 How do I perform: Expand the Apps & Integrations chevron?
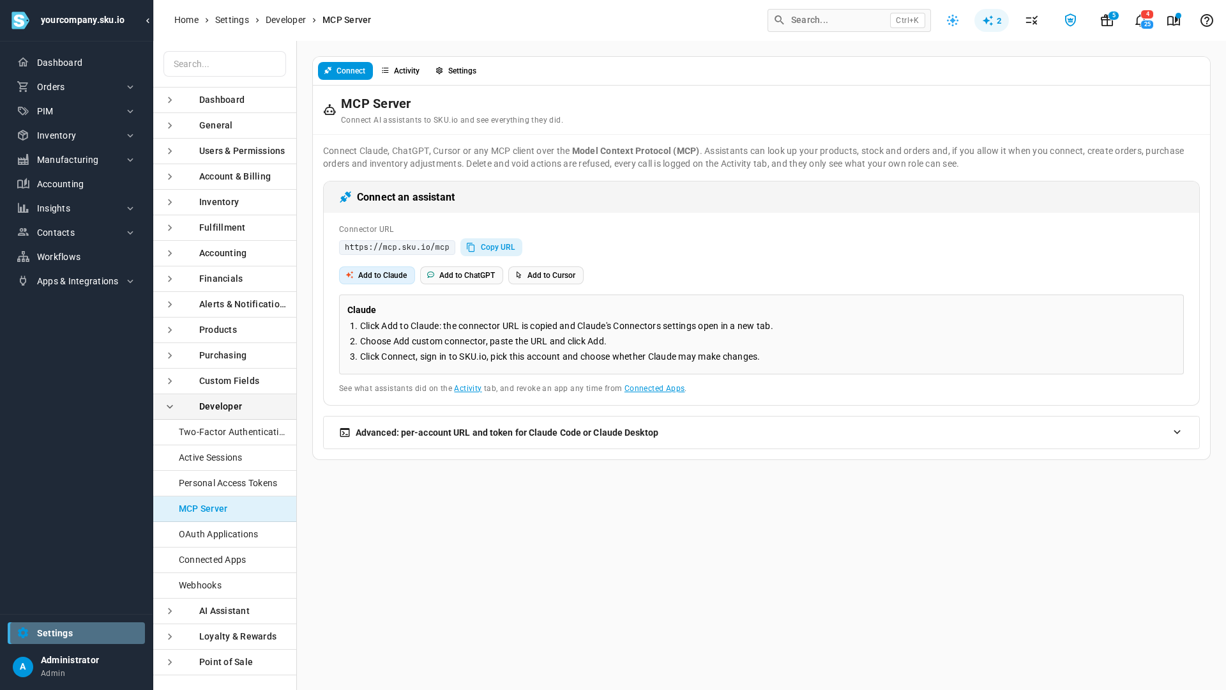click(130, 281)
